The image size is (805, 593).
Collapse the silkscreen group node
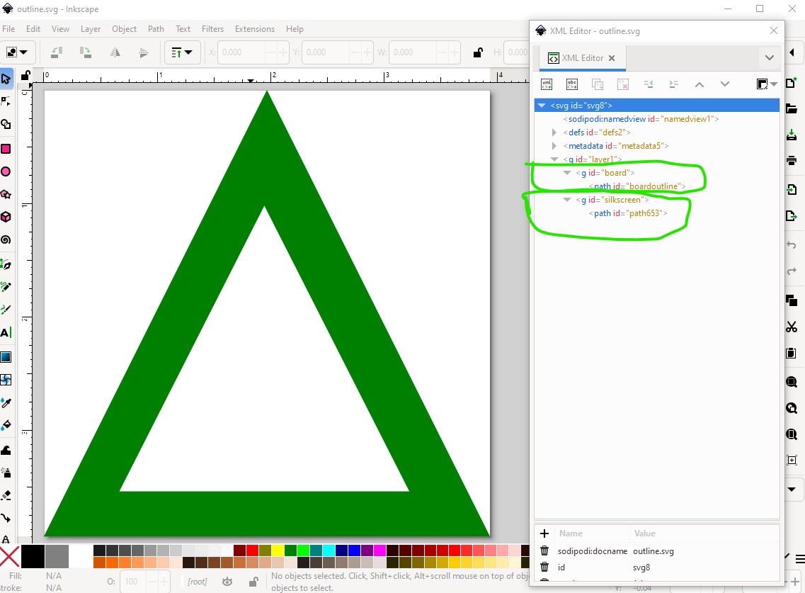pyautogui.click(x=567, y=199)
